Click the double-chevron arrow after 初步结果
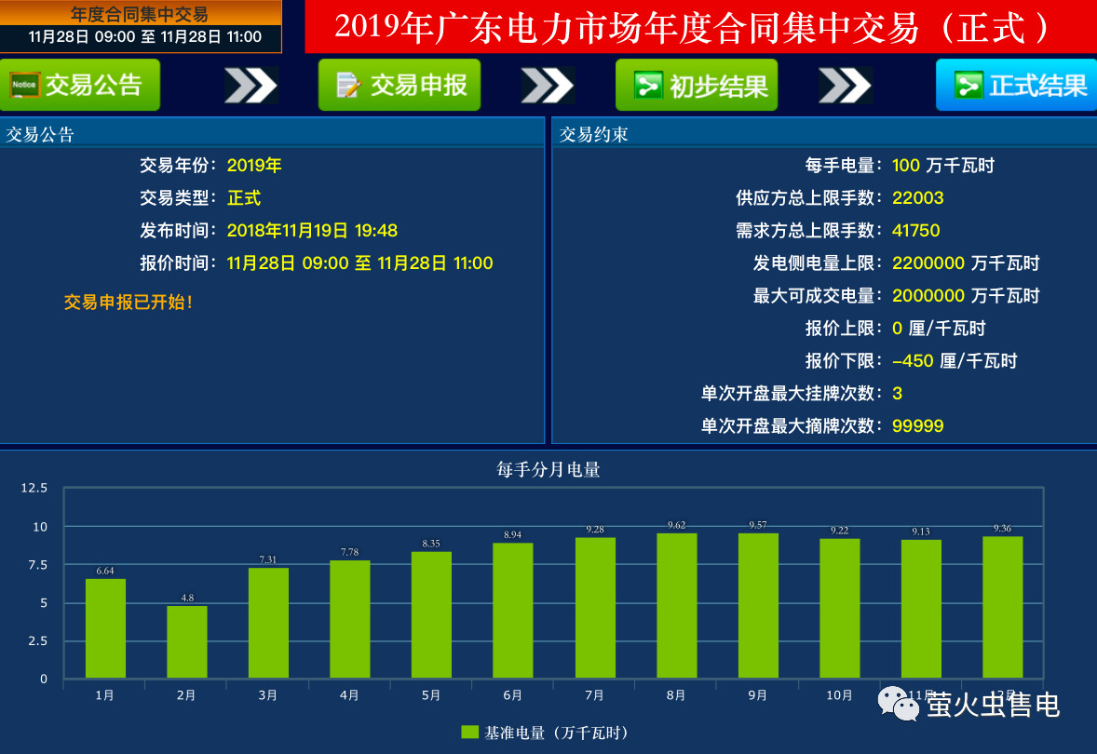 845,86
